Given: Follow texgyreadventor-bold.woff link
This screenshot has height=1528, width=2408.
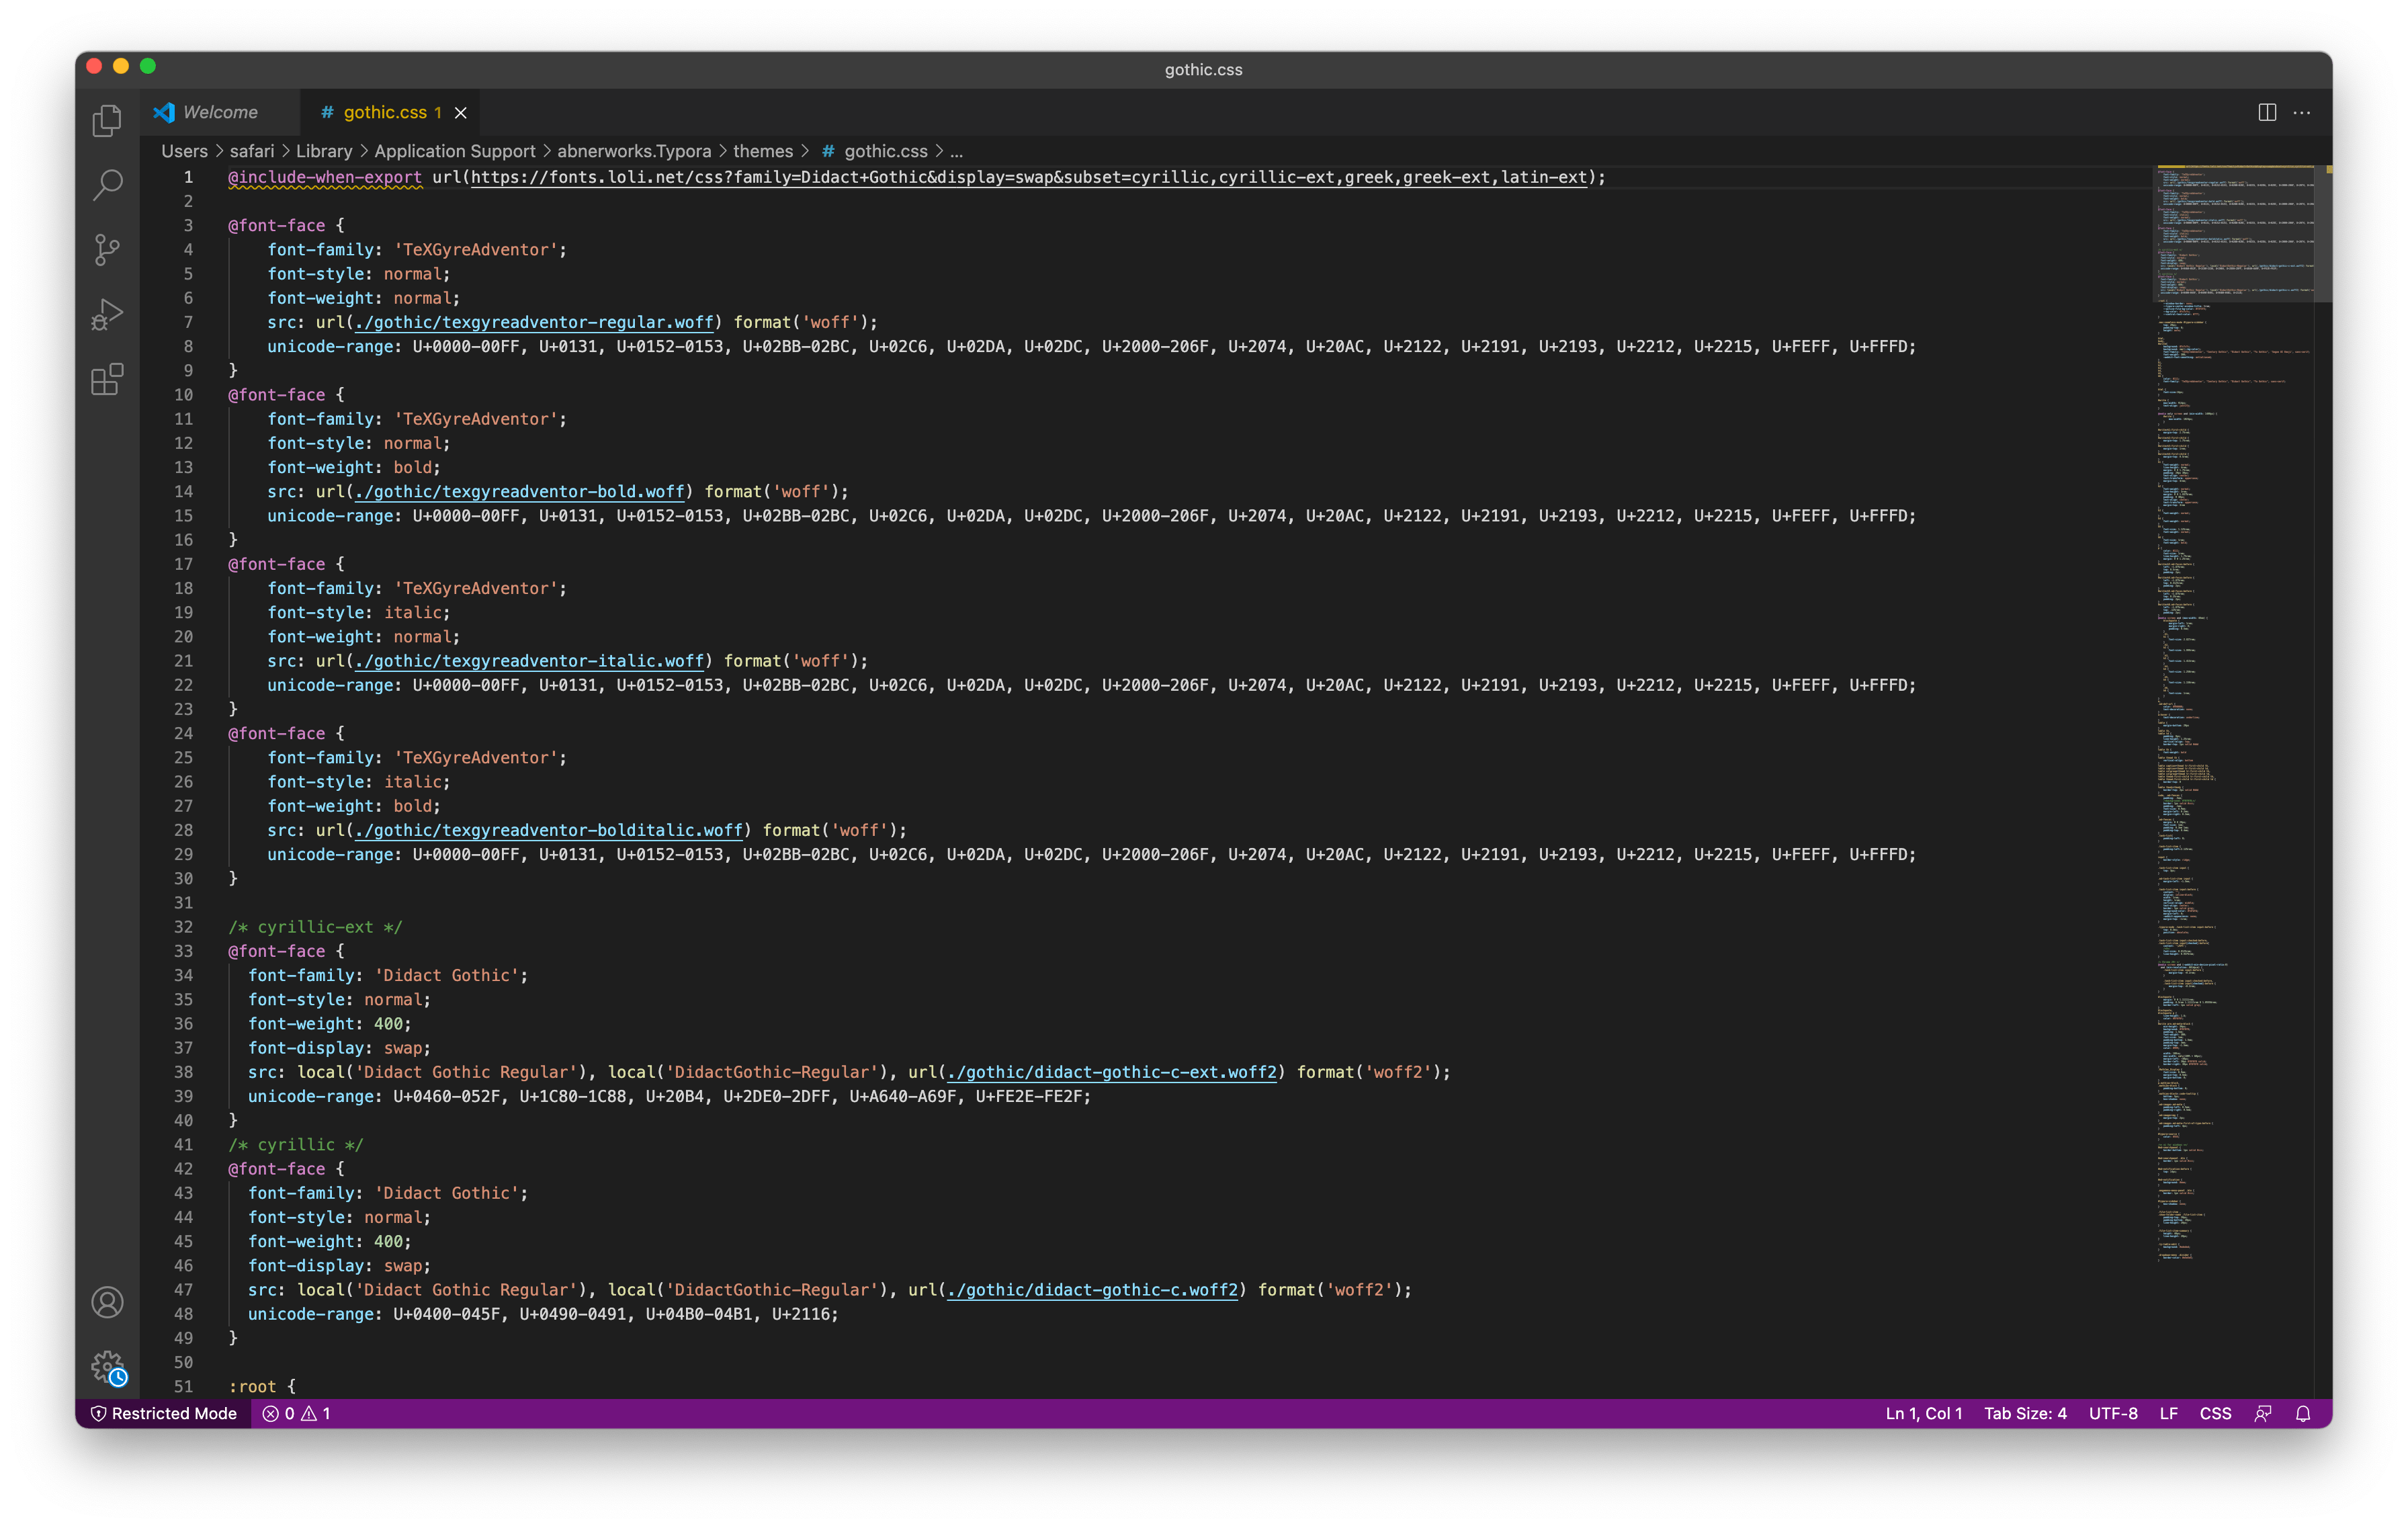Looking at the screenshot, I should (x=520, y=491).
